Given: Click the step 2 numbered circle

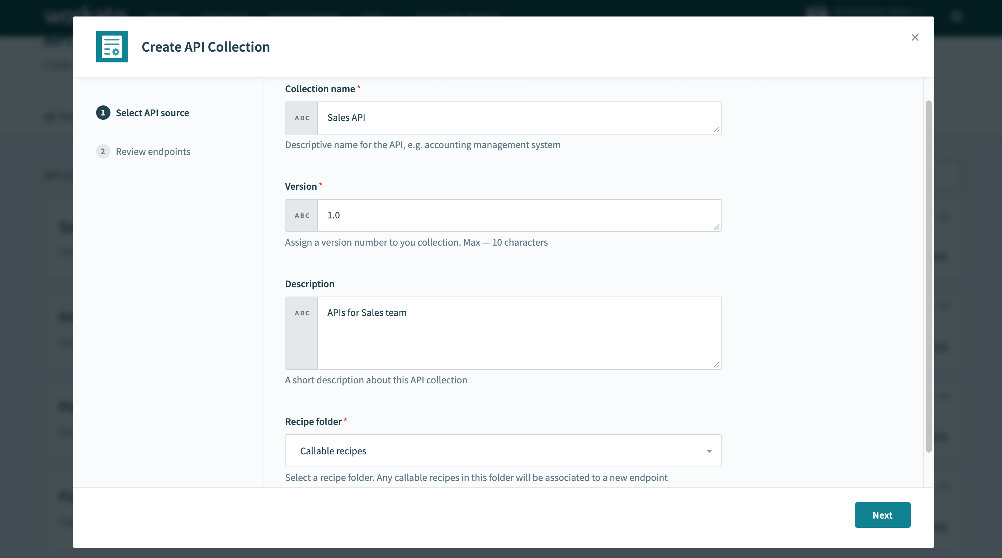Looking at the screenshot, I should [x=103, y=152].
